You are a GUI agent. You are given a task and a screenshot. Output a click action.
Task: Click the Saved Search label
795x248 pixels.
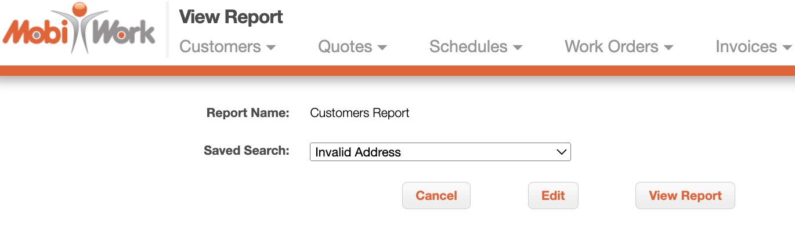coord(247,151)
